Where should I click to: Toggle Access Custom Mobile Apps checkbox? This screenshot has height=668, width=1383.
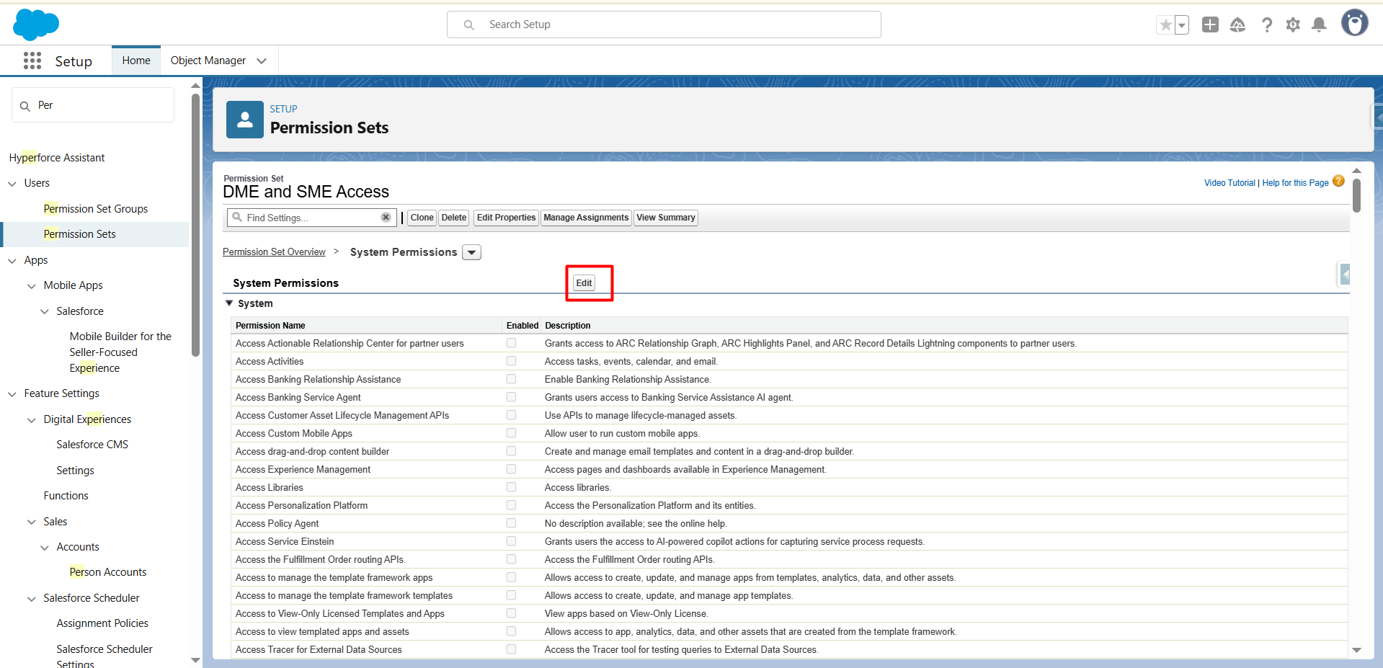[x=511, y=433]
